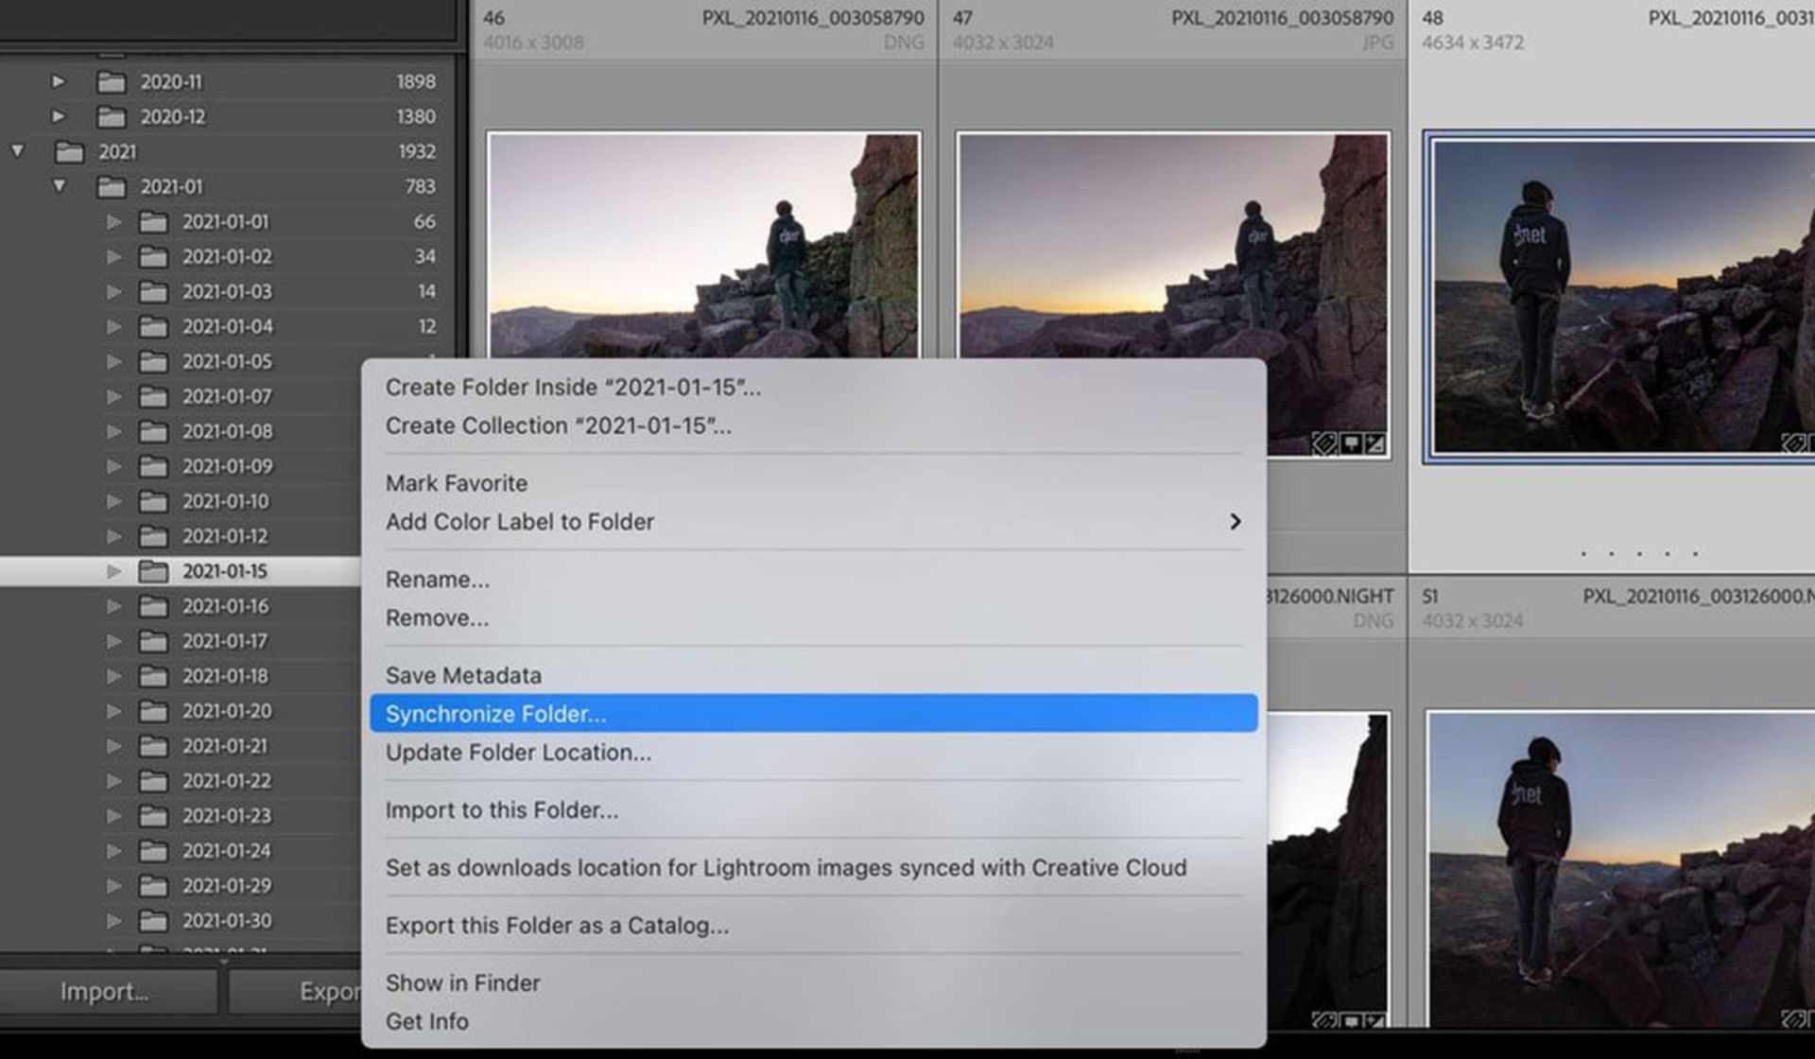Image resolution: width=1815 pixels, height=1059 pixels.
Task: Click GPS location badge on photo 47
Action: [1351, 443]
